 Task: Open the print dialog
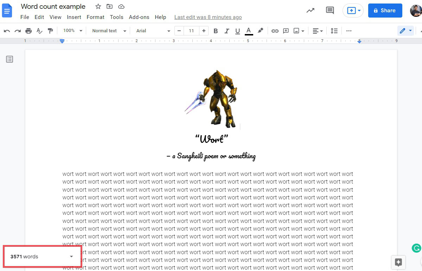click(x=28, y=31)
